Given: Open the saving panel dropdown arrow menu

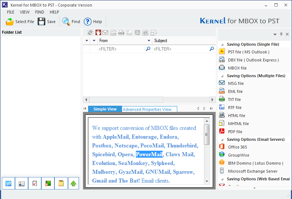Looking at the screenshot, I should point(275,34).
